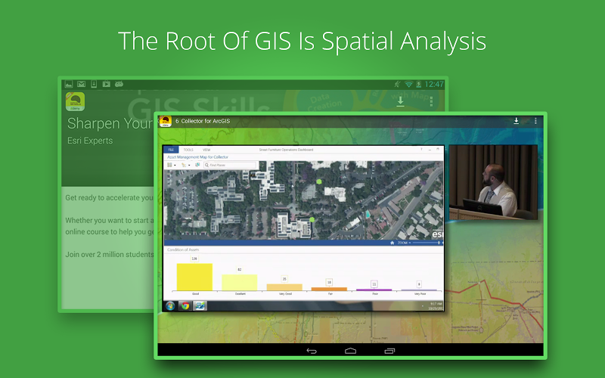Image resolution: width=605 pixels, height=378 pixels.
Task: Tap the Android recent apps button
Action: 389,351
